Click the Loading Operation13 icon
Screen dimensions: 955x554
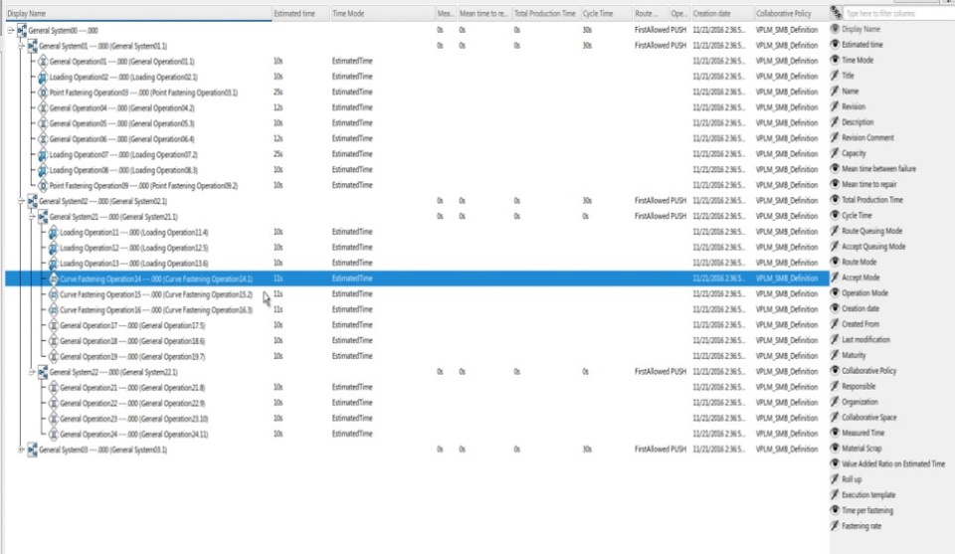click(x=53, y=264)
